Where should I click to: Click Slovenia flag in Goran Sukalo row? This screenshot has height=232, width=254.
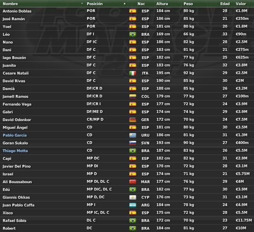133,143
